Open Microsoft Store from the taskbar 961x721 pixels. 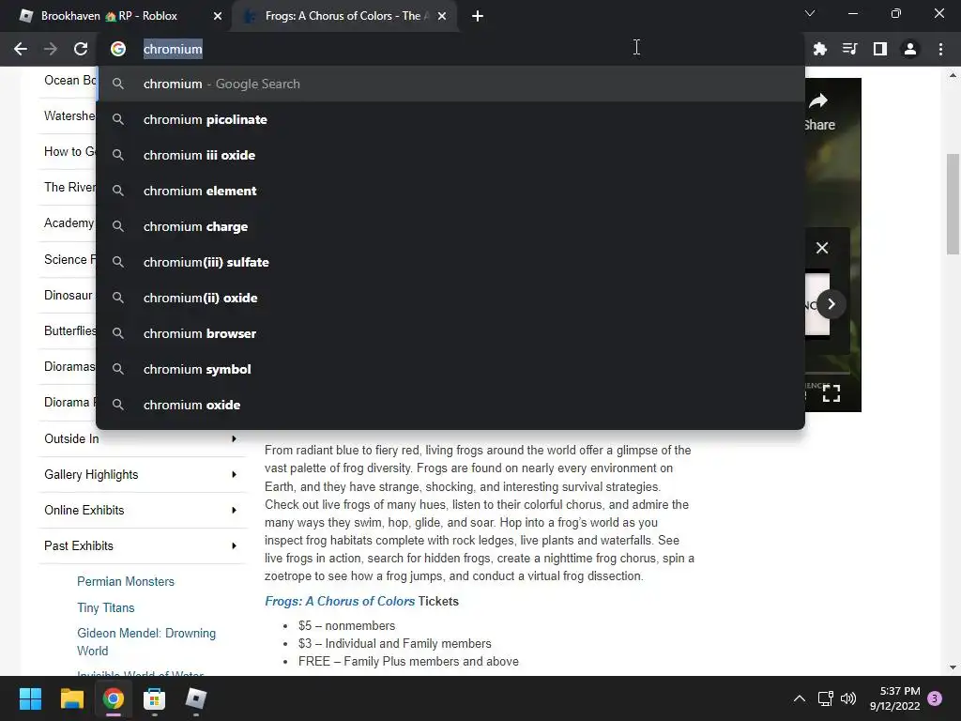(155, 698)
